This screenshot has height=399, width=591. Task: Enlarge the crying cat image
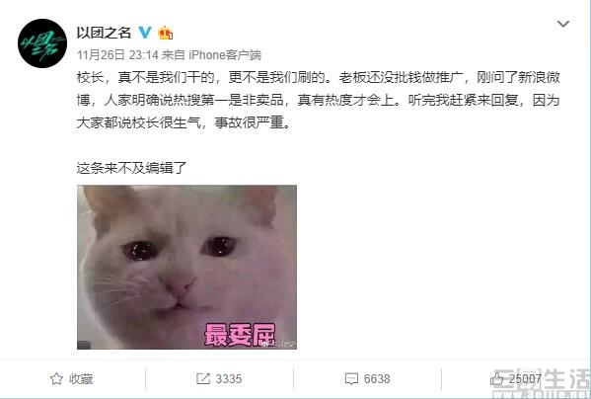click(x=186, y=267)
